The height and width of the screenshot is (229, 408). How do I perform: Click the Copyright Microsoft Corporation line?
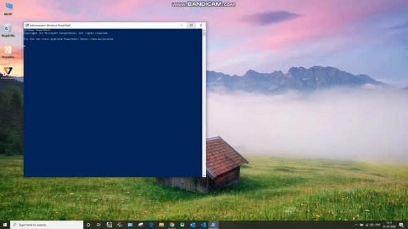[x=66, y=33]
